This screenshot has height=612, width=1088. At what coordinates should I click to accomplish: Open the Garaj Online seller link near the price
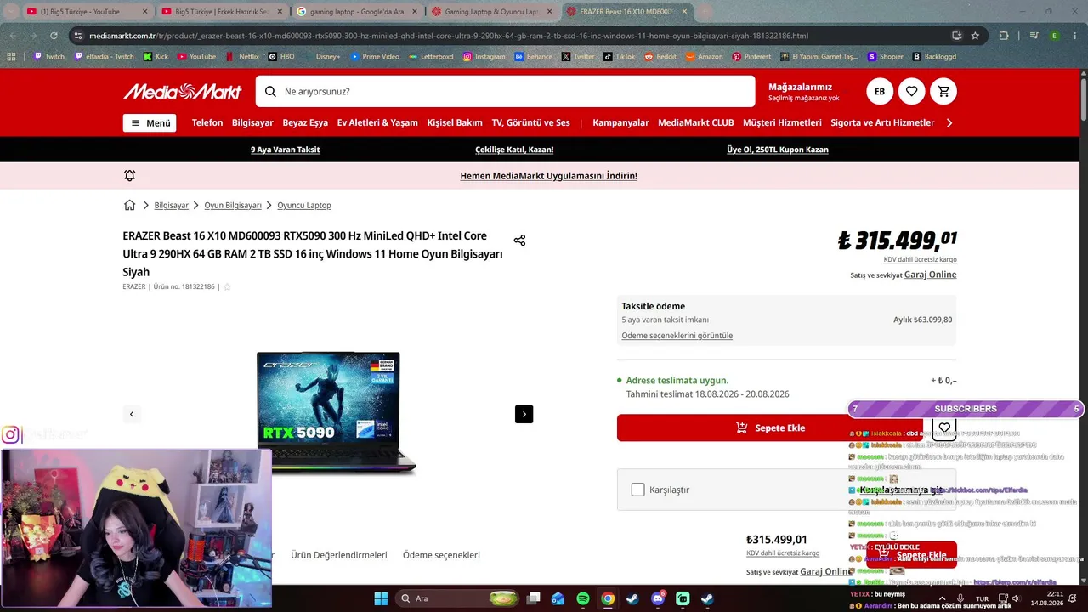930,275
